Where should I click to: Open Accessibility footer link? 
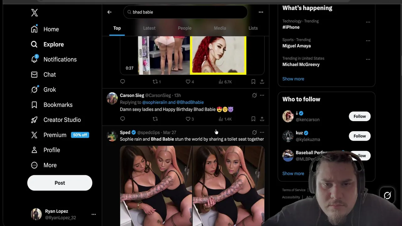(x=291, y=197)
